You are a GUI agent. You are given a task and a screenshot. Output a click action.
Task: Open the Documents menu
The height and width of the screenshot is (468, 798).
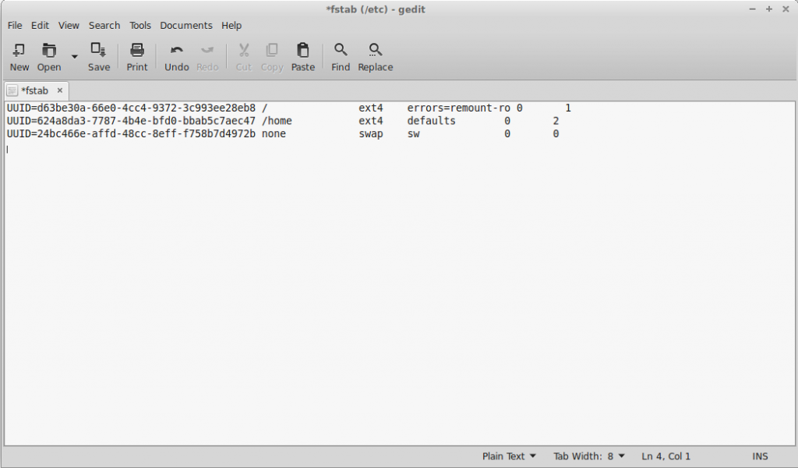click(185, 26)
